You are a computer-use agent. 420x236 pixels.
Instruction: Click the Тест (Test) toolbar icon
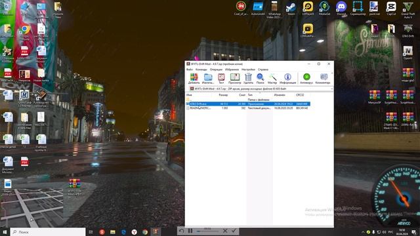tap(221, 79)
